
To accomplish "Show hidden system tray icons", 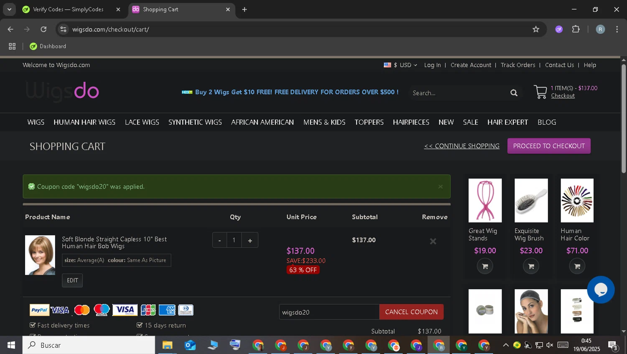I will (505, 345).
